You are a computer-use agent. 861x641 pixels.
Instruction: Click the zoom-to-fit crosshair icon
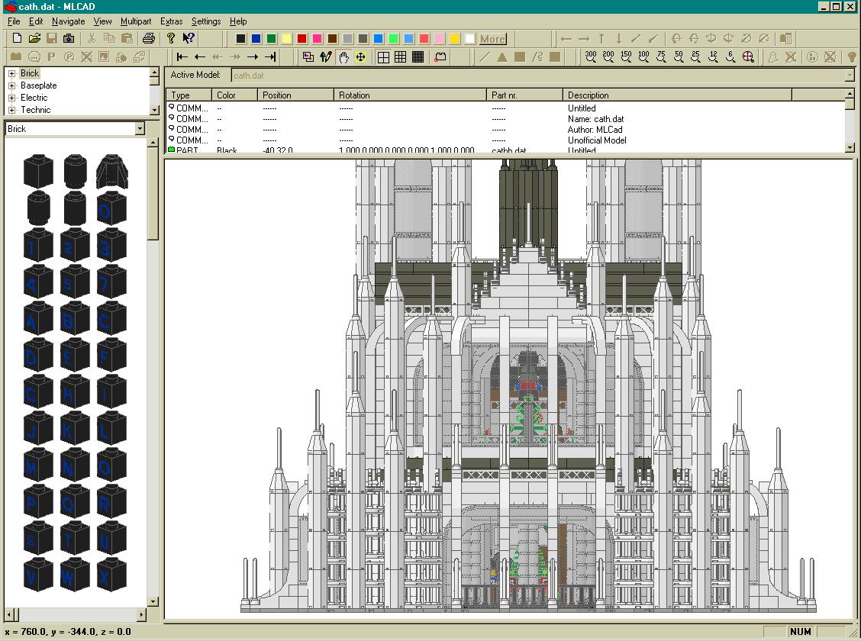click(748, 57)
